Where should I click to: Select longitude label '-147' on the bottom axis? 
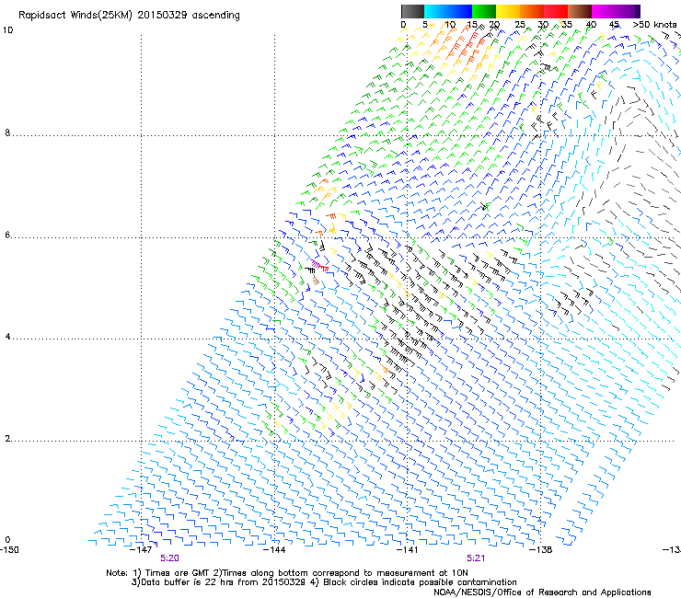pyautogui.click(x=141, y=549)
